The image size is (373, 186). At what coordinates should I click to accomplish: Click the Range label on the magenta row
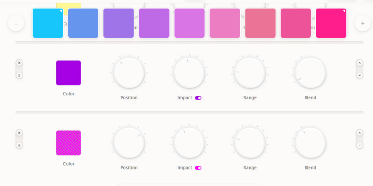point(250,168)
